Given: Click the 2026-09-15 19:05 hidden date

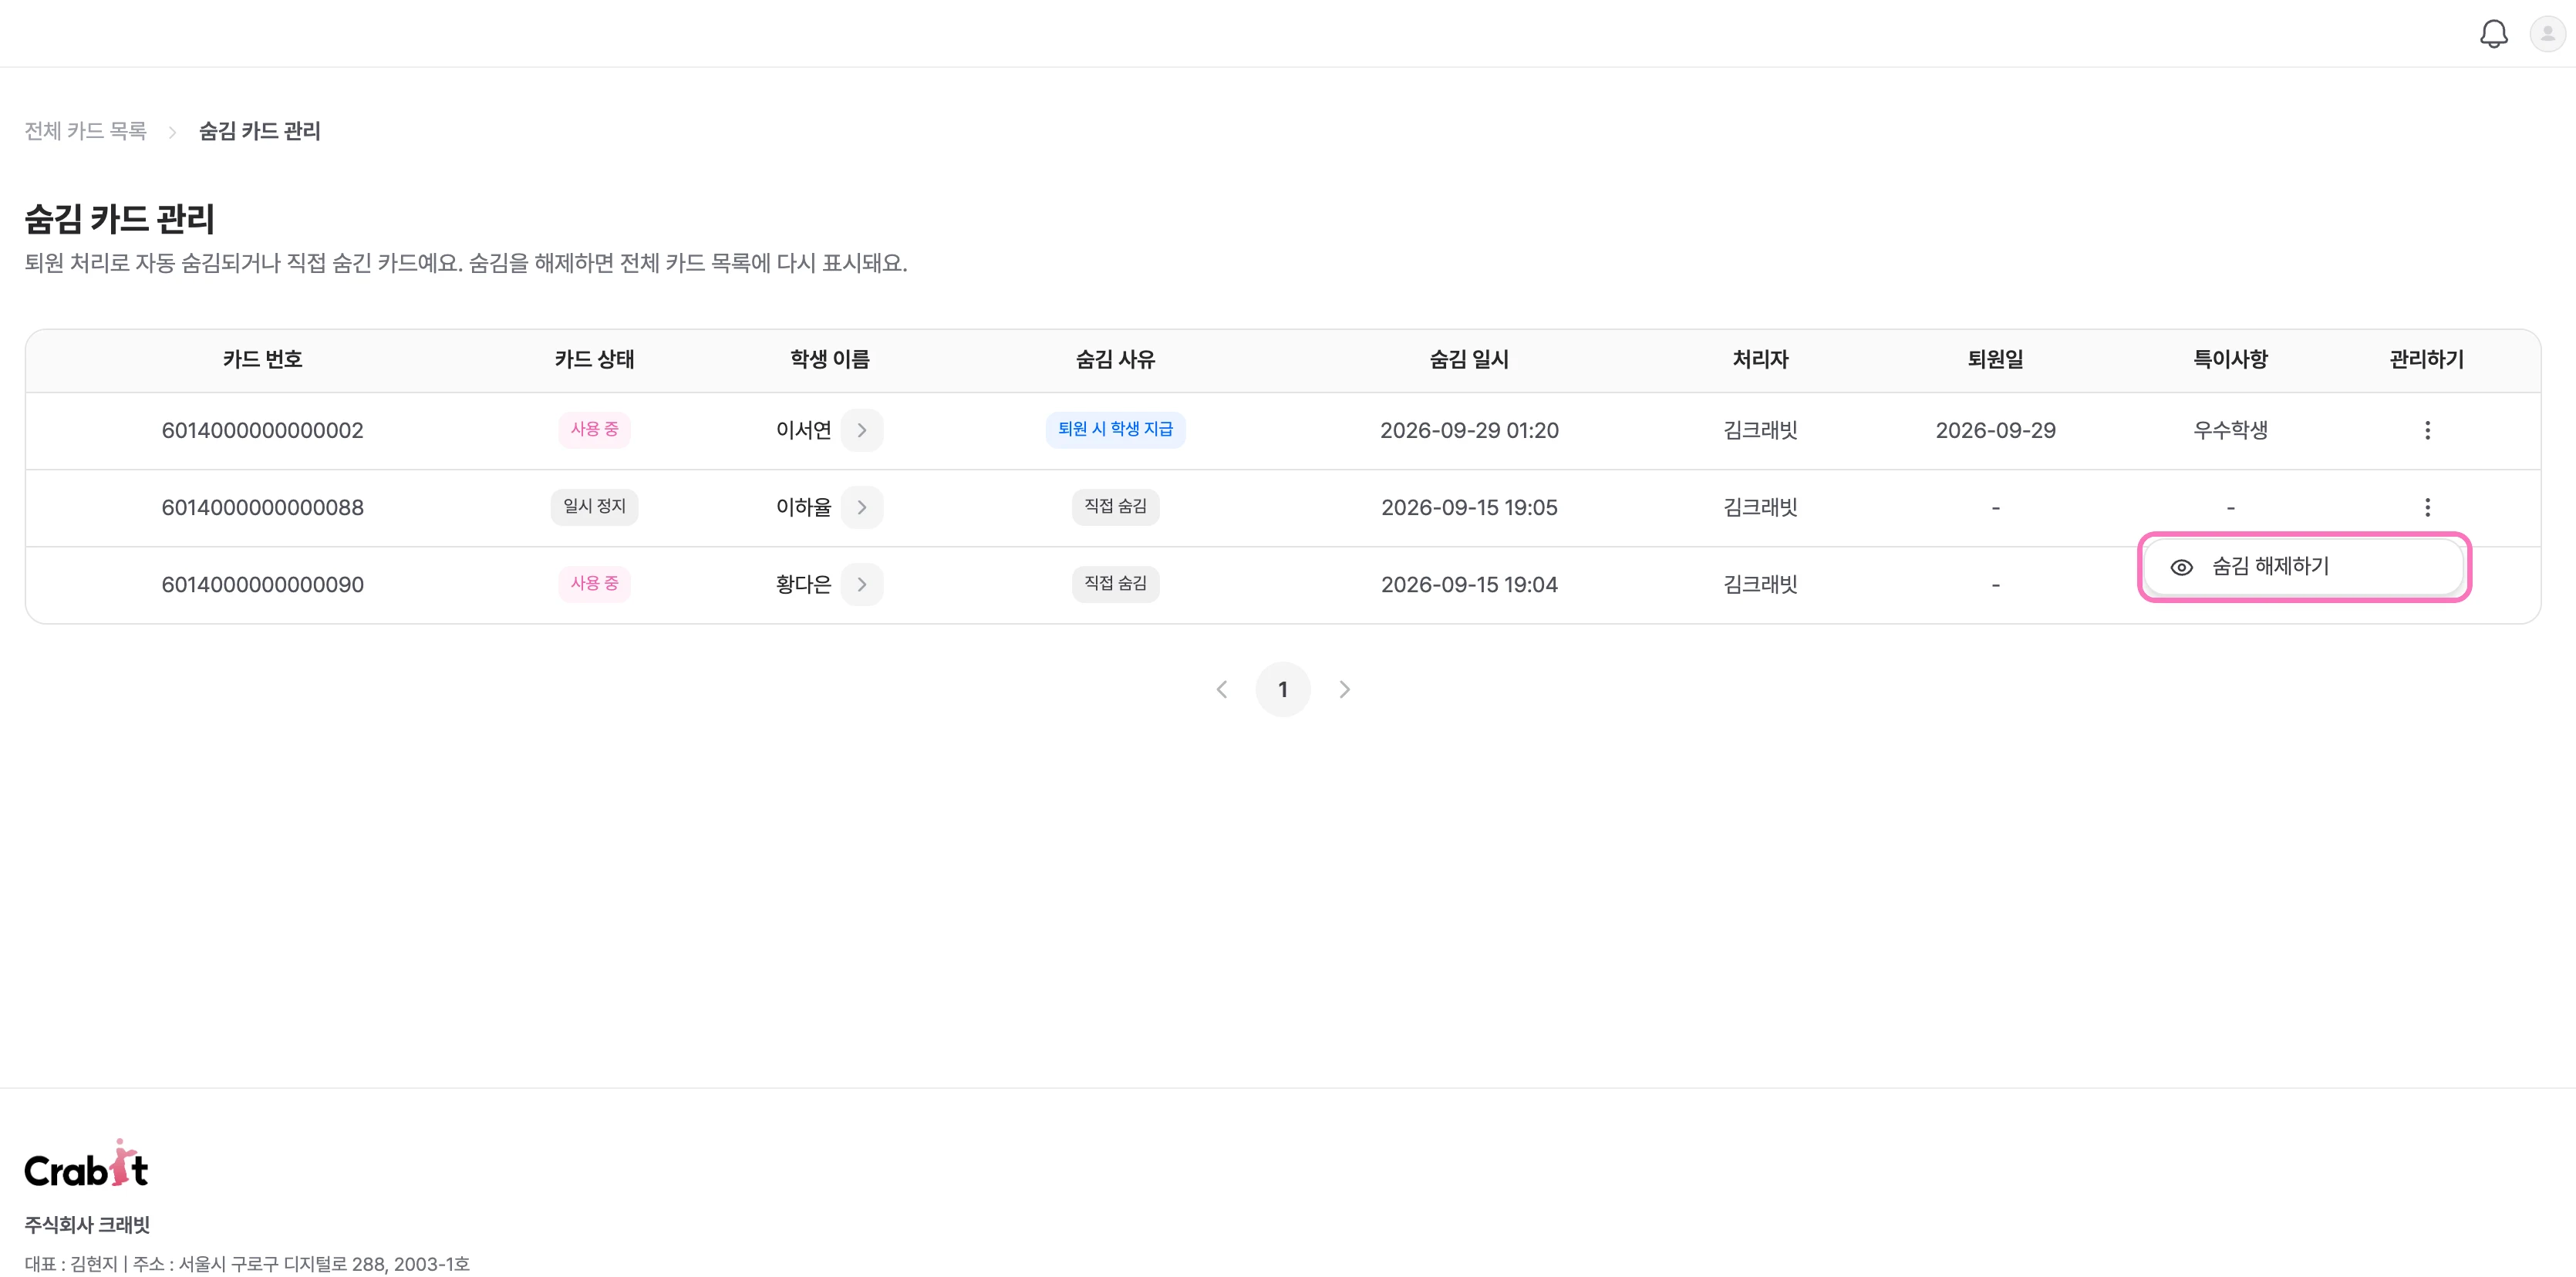Looking at the screenshot, I should point(1469,507).
